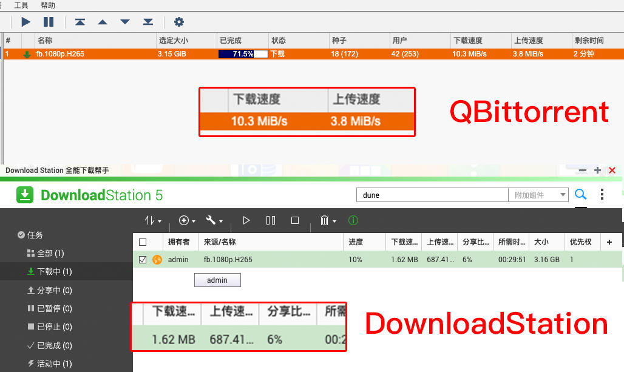Viewport: 624px width, 372px height.
Task: Select 活动中 (1) in sidebar
Action: point(50,364)
